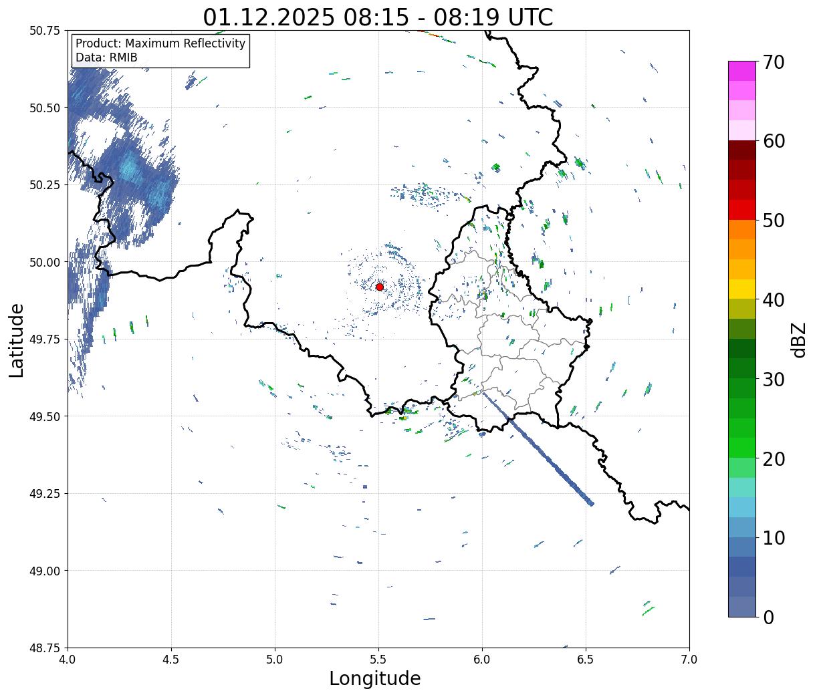Click the colorbar tick label 40
Image resolution: width=815 pixels, height=695 pixels.
(x=774, y=300)
